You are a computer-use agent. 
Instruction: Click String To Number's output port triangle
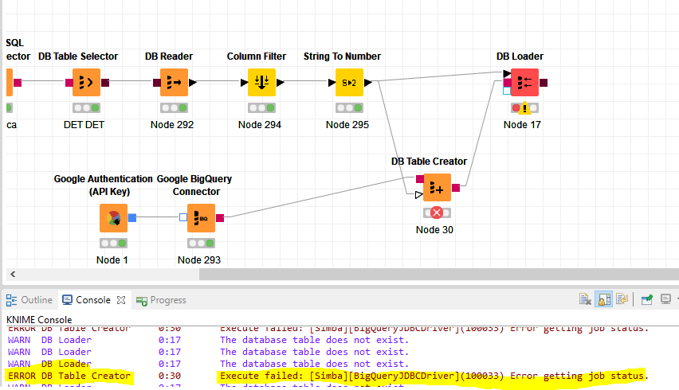(x=368, y=83)
